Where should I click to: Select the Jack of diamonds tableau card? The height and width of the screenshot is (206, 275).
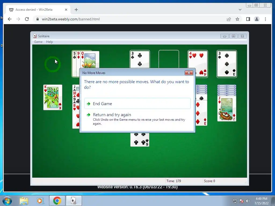click(227, 109)
